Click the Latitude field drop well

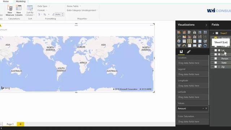click(x=192, y=97)
